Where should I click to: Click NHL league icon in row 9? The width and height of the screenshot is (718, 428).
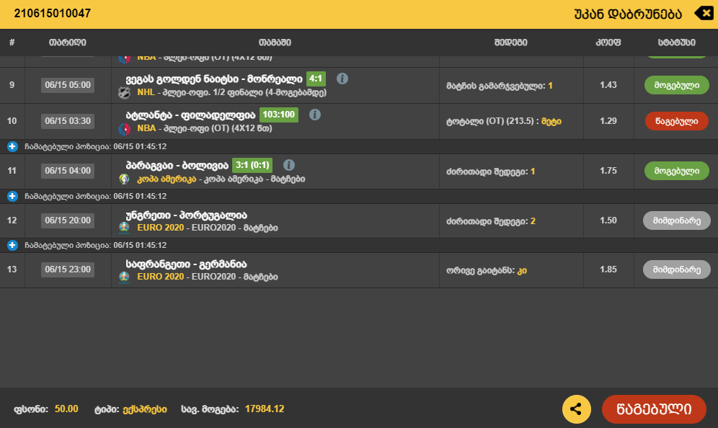coord(125,92)
